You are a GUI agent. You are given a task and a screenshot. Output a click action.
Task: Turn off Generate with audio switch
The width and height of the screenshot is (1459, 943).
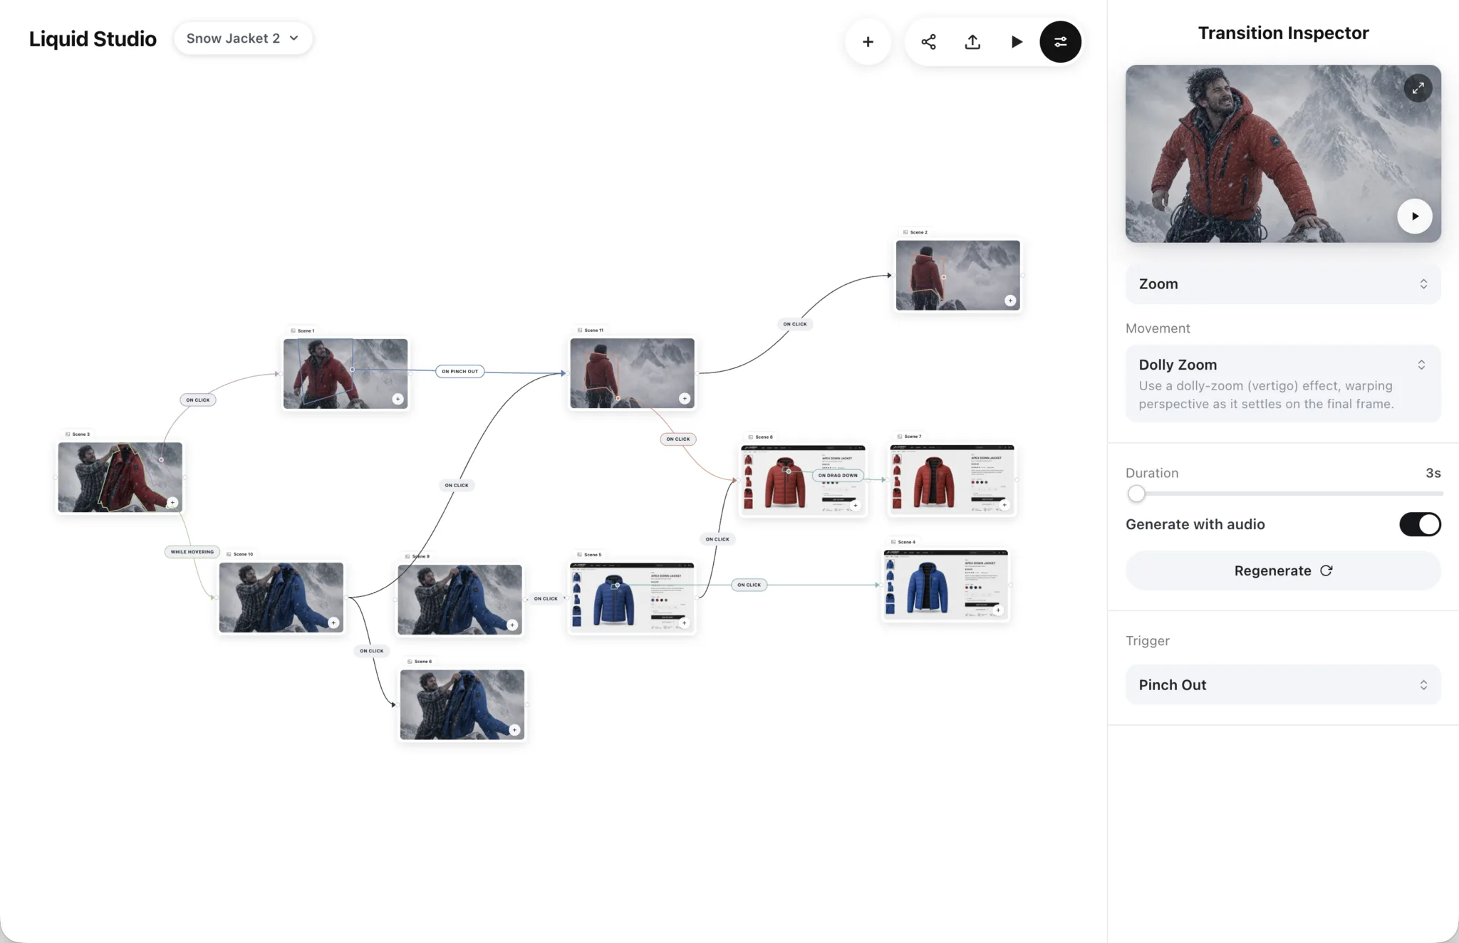(x=1420, y=525)
